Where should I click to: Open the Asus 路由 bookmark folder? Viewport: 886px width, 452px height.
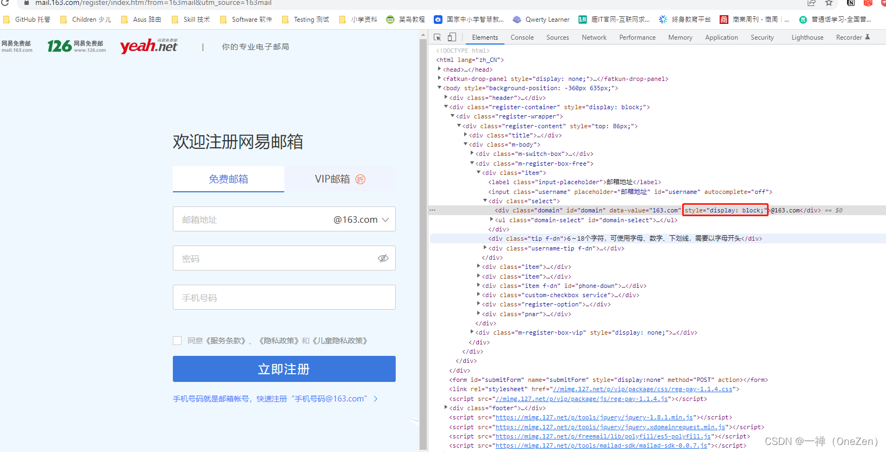(141, 20)
